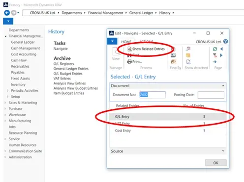This screenshot has height=182, width=244.
Task: Click Find By Business Contact icon
Action: pyautogui.click(x=173, y=55)
